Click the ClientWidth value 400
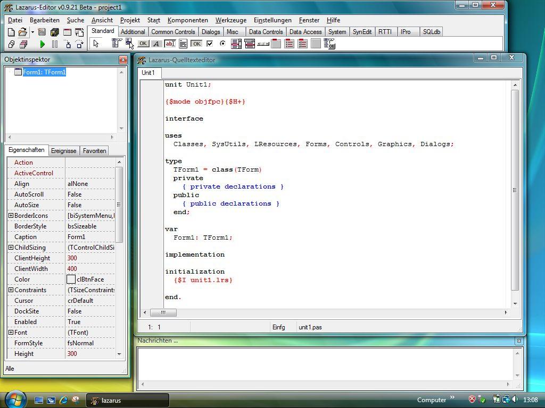The image size is (545, 408). pos(90,268)
